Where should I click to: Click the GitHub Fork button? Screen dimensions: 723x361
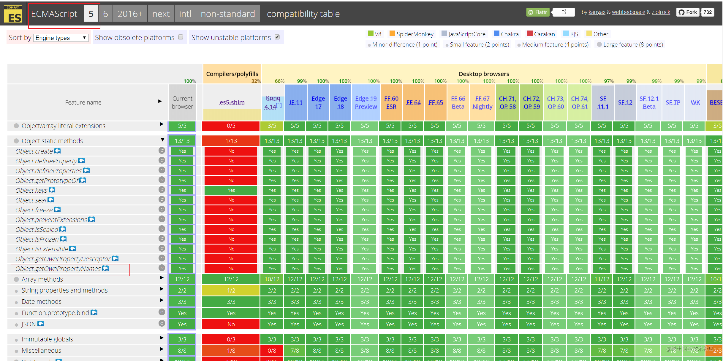tap(688, 12)
